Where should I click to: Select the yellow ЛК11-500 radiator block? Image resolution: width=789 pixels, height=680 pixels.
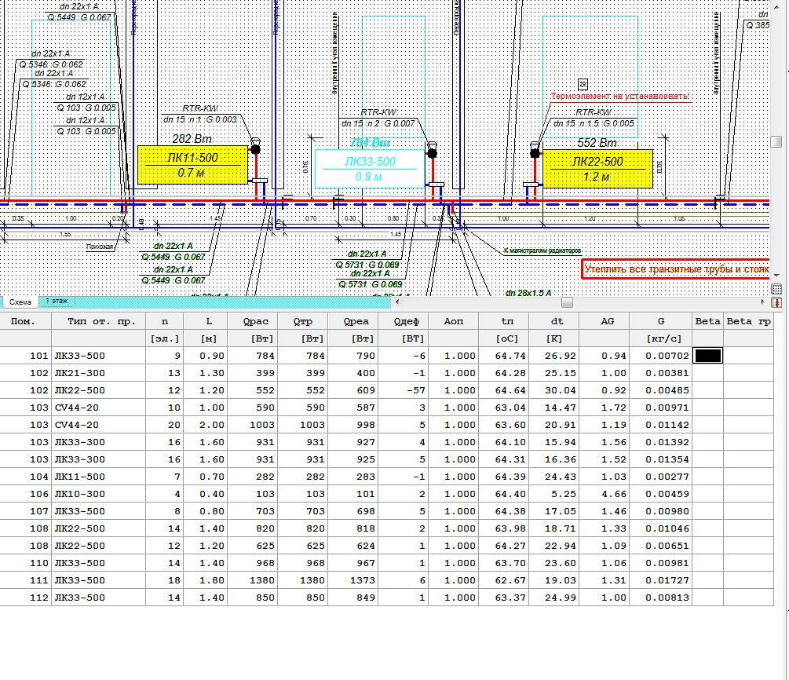click(x=192, y=165)
